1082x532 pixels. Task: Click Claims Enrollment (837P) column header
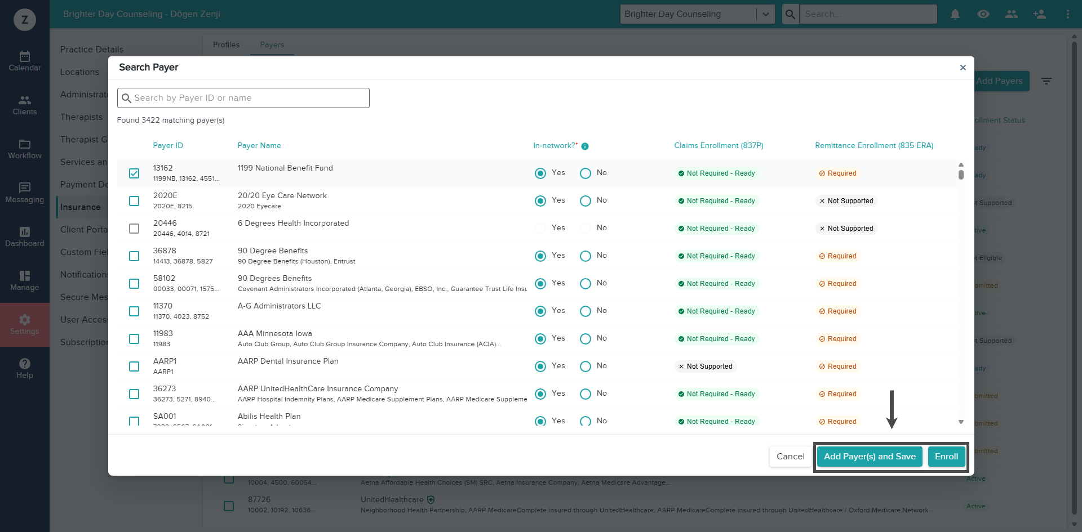pos(719,146)
